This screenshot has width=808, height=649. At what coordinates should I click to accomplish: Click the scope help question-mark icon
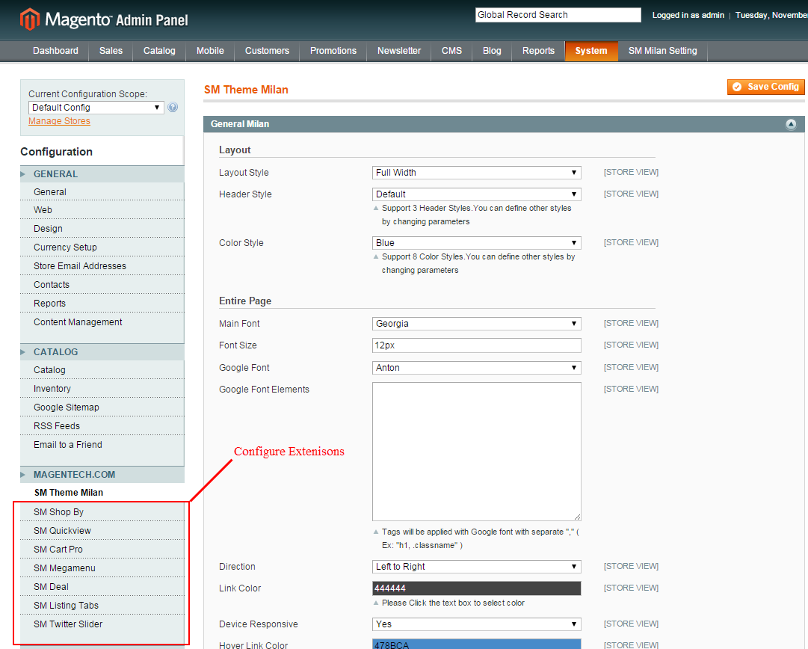point(173,107)
